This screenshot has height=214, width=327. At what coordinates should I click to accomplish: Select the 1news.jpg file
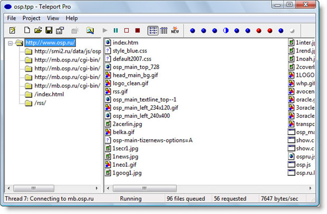click(x=126, y=157)
